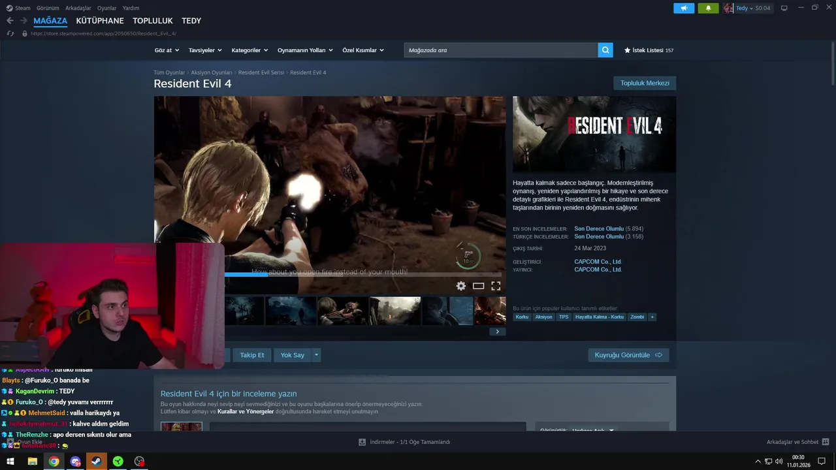Click the Resident Evil 4 header image
This screenshot has width=836, height=470.
click(594, 134)
